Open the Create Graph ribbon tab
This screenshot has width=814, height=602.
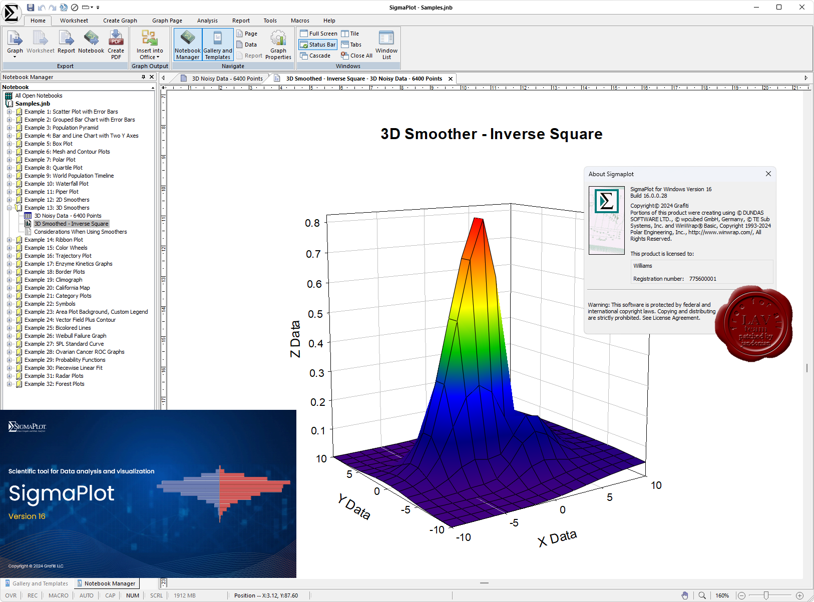(x=120, y=21)
